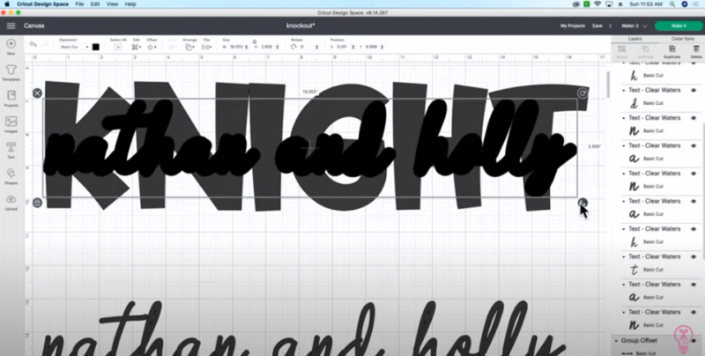Go to My Projects
The height and width of the screenshot is (356, 705).
coord(572,26)
